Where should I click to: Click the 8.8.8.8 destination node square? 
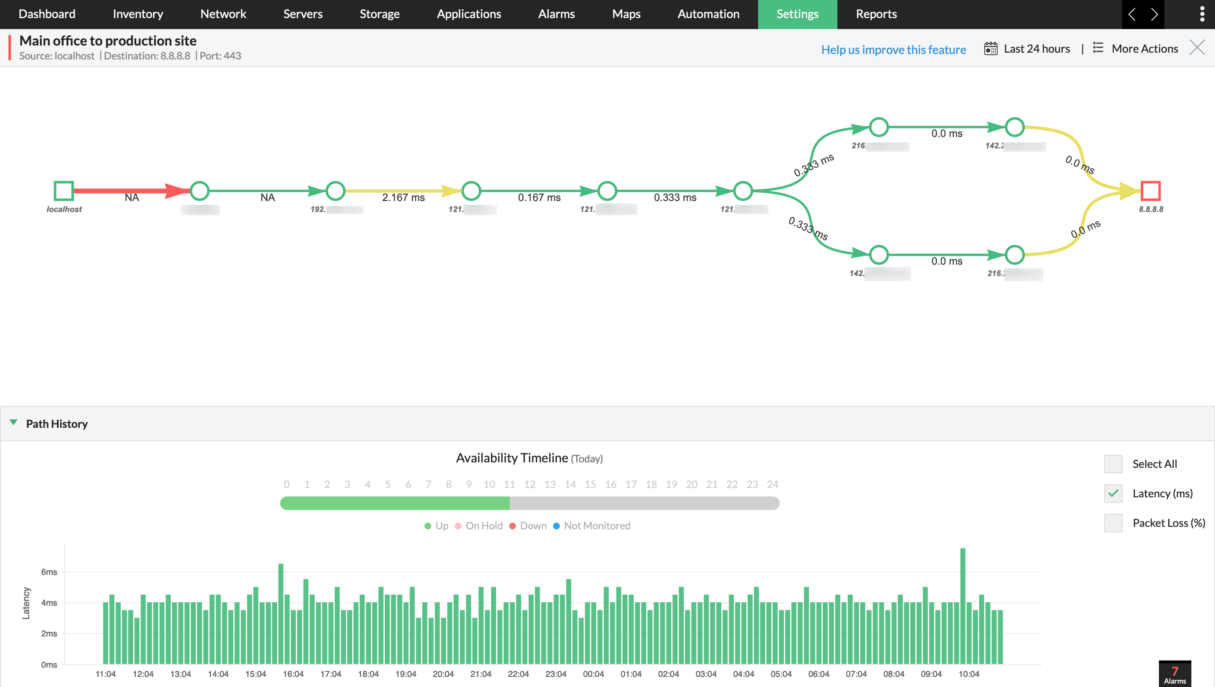pos(1150,191)
